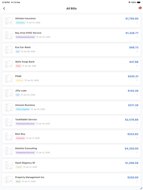The image size is (143, 190).
Task: Tap the Wells Fargo Bank receipt icon
Action: 9,64
